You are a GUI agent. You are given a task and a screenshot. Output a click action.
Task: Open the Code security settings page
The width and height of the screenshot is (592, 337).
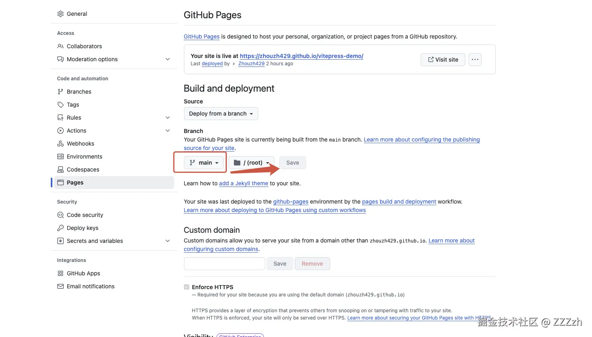(x=85, y=215)
